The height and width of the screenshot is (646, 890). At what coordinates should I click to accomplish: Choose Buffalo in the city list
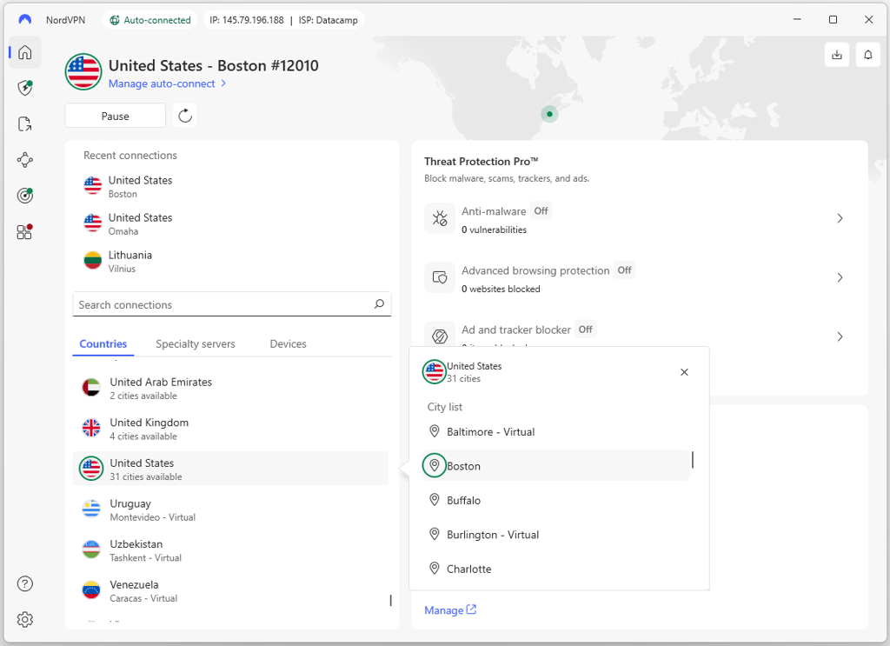555,500
